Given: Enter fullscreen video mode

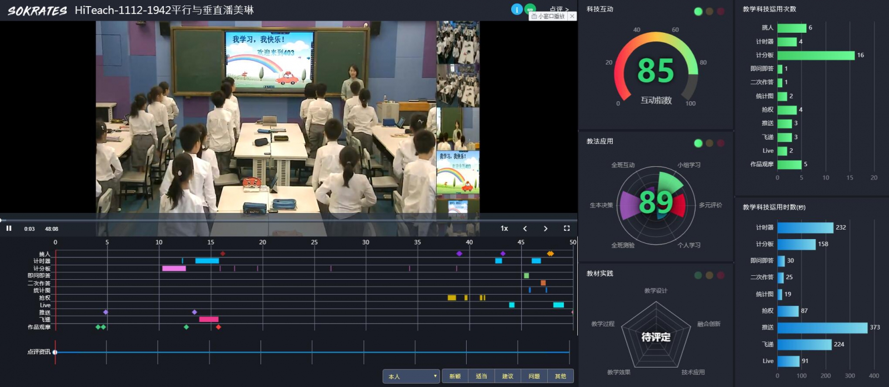Looking at the screenshot, I should (x=567, y=229).
